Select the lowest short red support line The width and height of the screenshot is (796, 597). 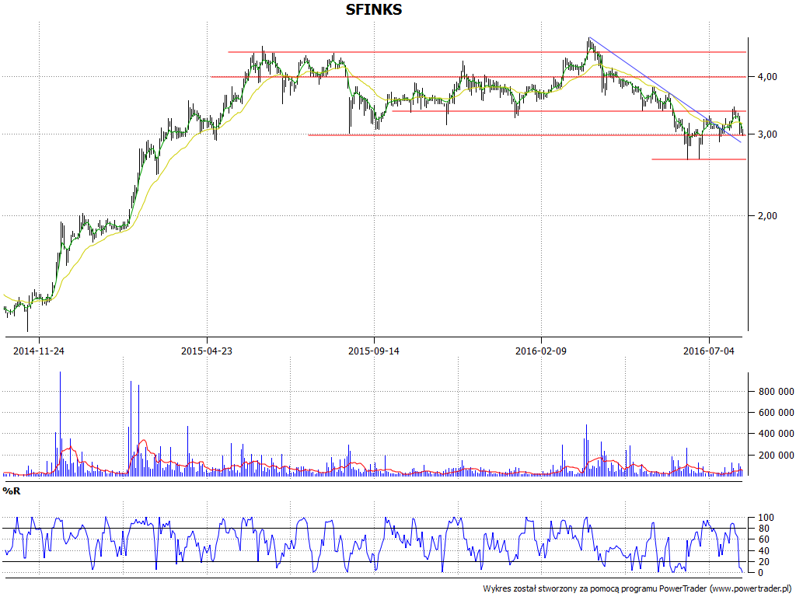pyautogui.click(x=699, y=159)
